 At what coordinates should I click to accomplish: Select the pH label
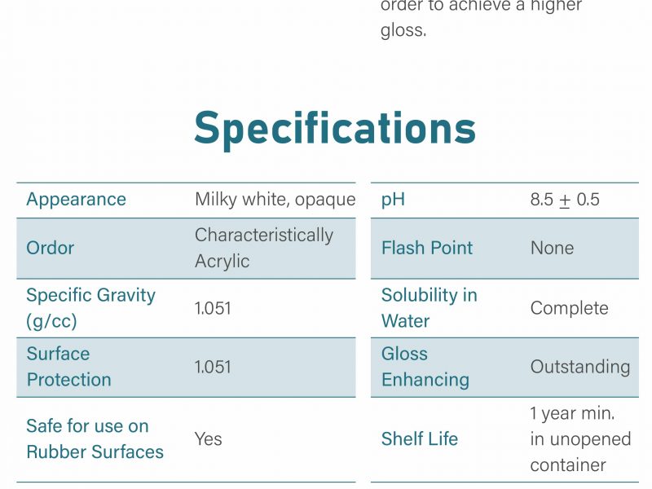[x=393, y=200]
